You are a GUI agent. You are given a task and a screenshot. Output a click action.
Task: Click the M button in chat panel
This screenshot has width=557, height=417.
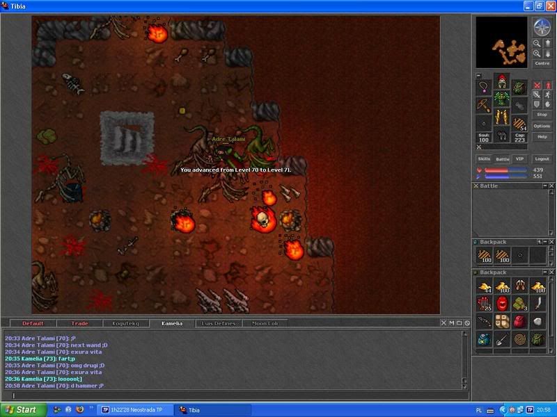[451, 323]
